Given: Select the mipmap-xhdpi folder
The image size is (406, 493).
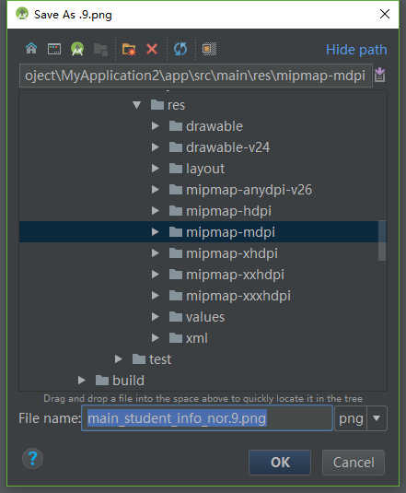Looking at the screenshot, I should pos(223,253).
